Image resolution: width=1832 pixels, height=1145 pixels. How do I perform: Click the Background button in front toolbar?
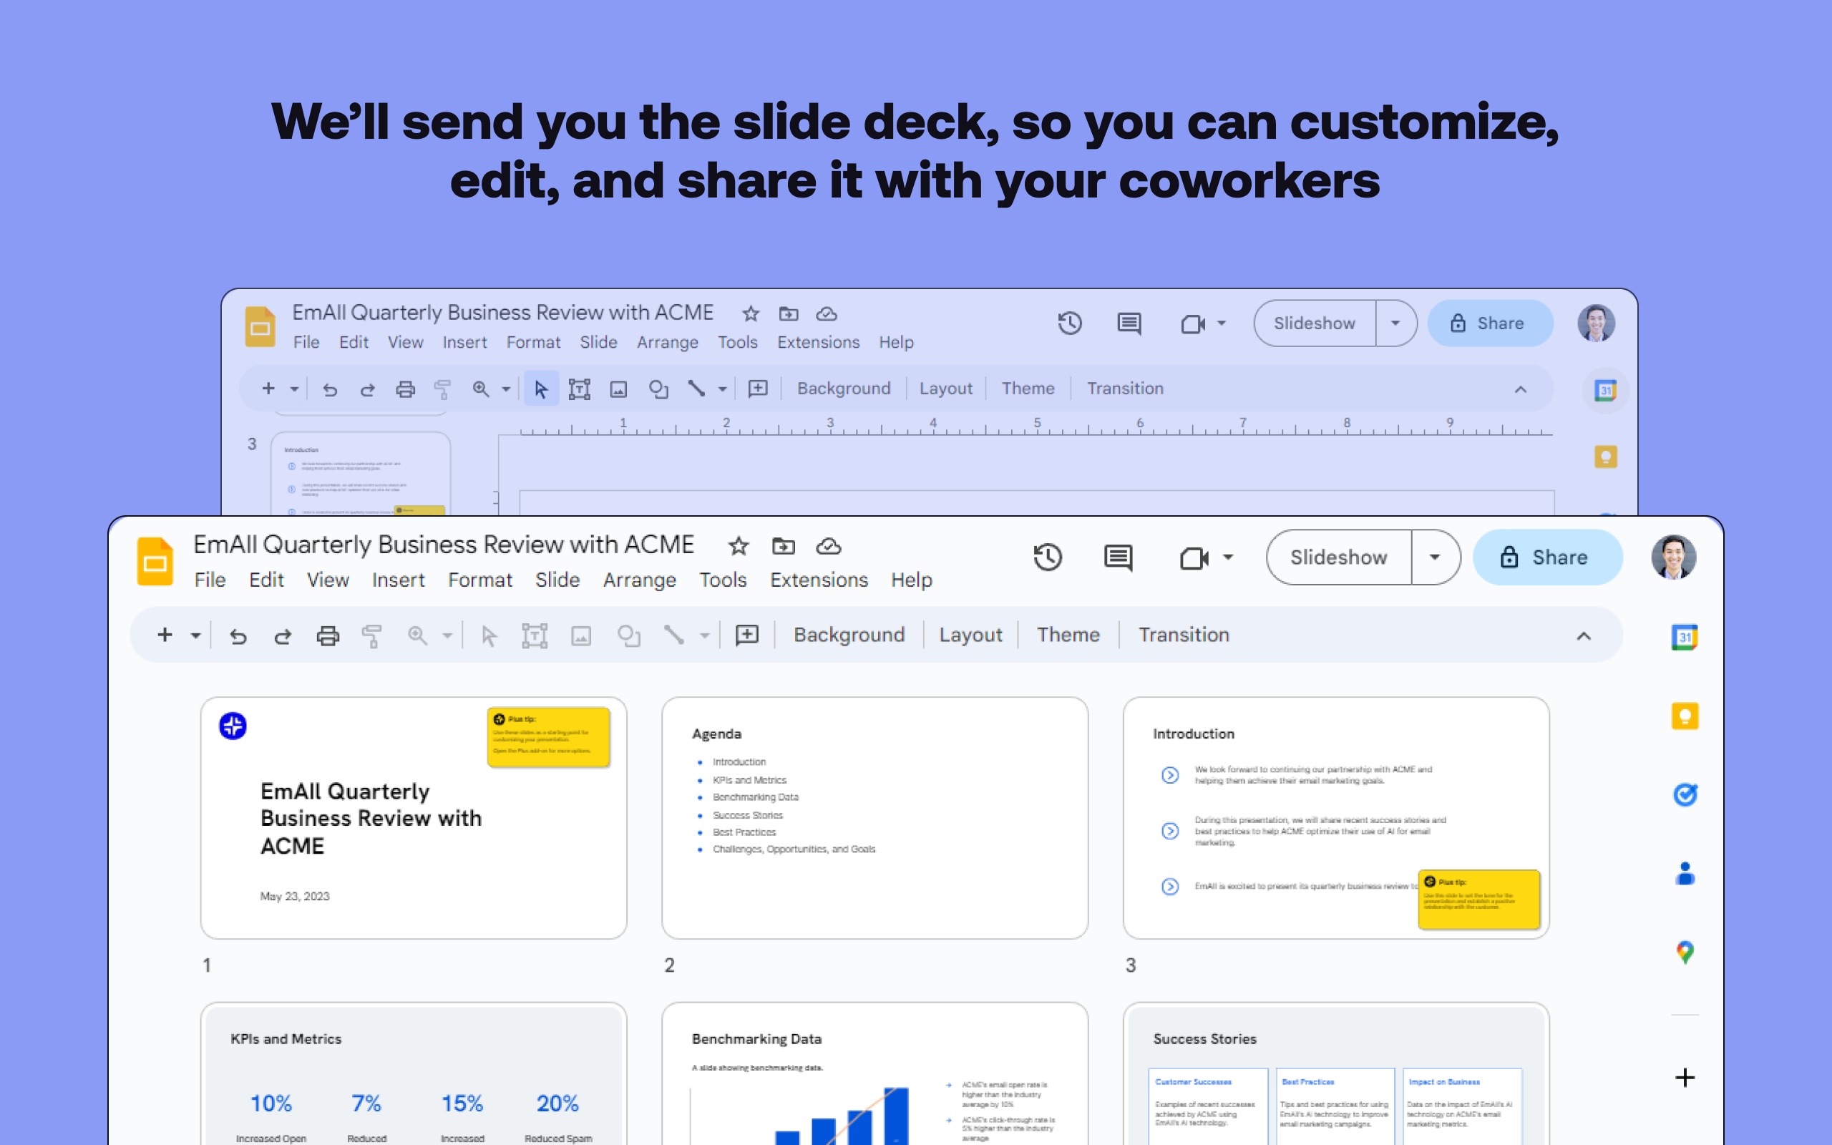click(x=849, y=635)
